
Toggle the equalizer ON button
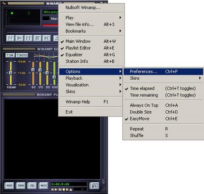[10, 55]
